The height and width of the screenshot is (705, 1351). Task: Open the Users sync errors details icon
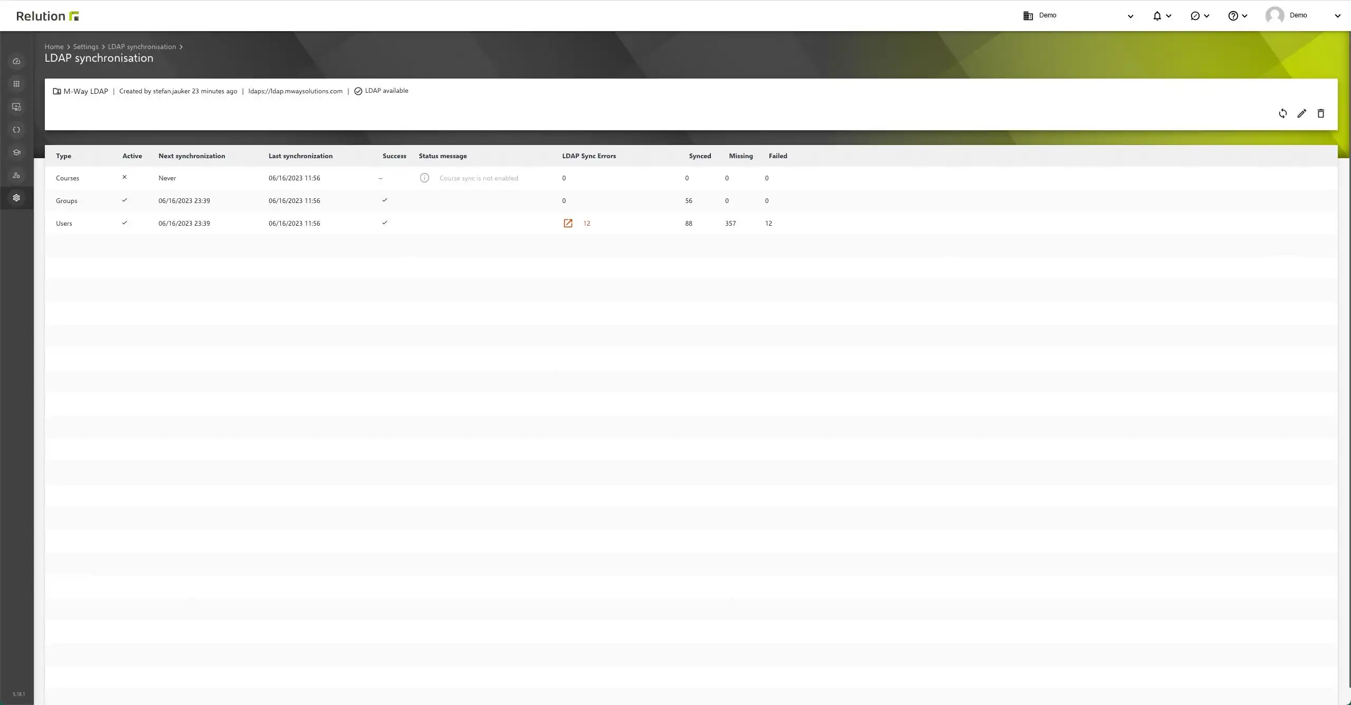[x=568, y=223]
